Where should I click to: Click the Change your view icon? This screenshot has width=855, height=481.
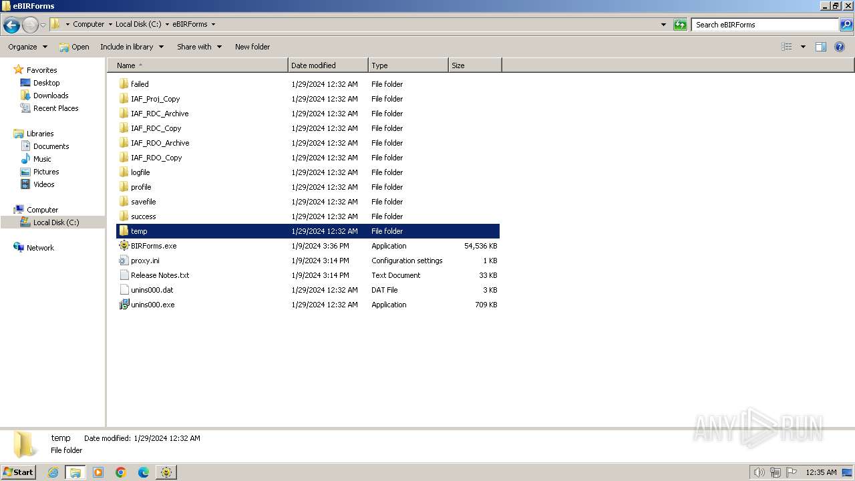pos(787,47)
